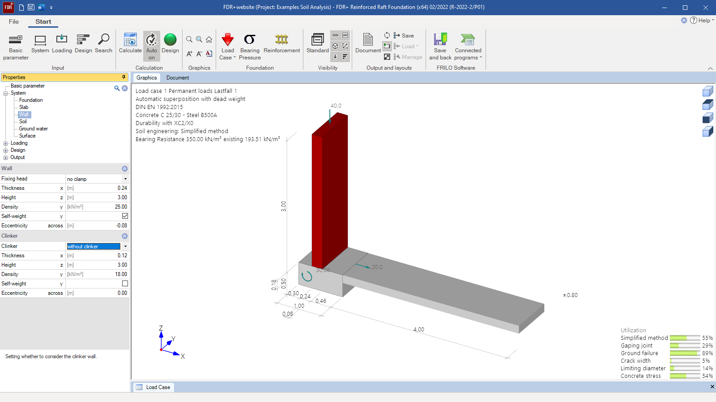
Task: Open the File menu
Action: click(14, 21)
